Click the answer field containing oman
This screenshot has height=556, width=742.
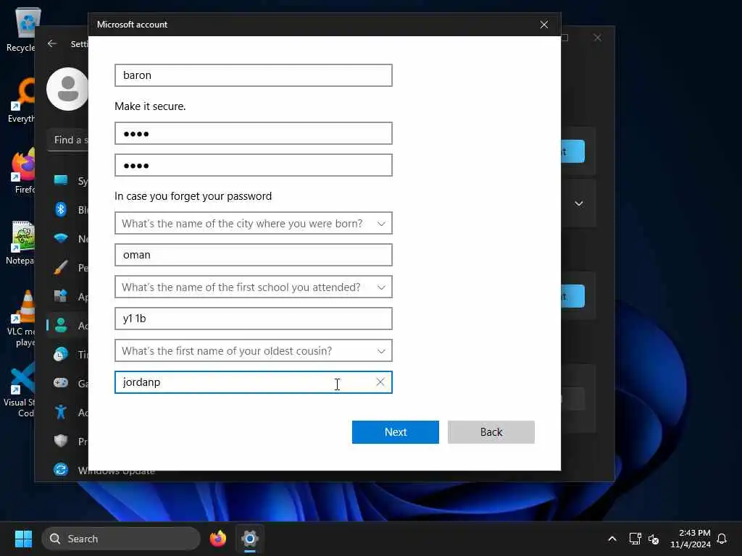[253, 255]
